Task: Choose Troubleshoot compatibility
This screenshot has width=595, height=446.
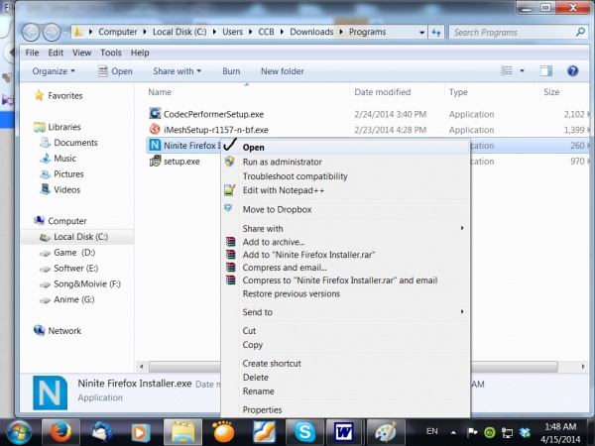Action: tap(345, 176)
